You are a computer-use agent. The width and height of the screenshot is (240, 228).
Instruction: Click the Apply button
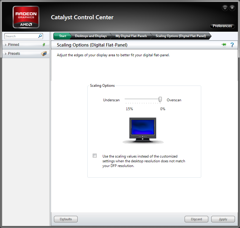(223, 219)
